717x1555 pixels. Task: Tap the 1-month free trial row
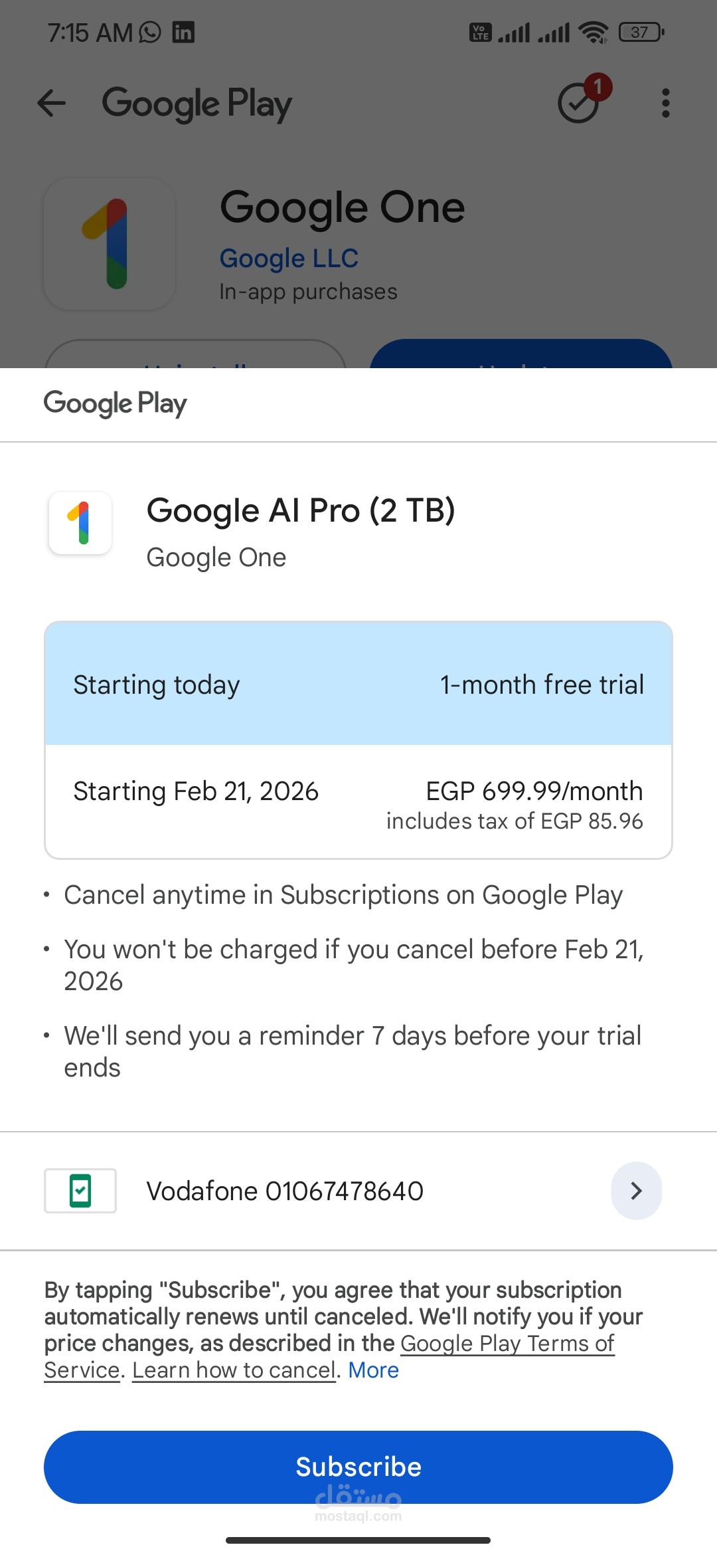[x=358, y=684]
